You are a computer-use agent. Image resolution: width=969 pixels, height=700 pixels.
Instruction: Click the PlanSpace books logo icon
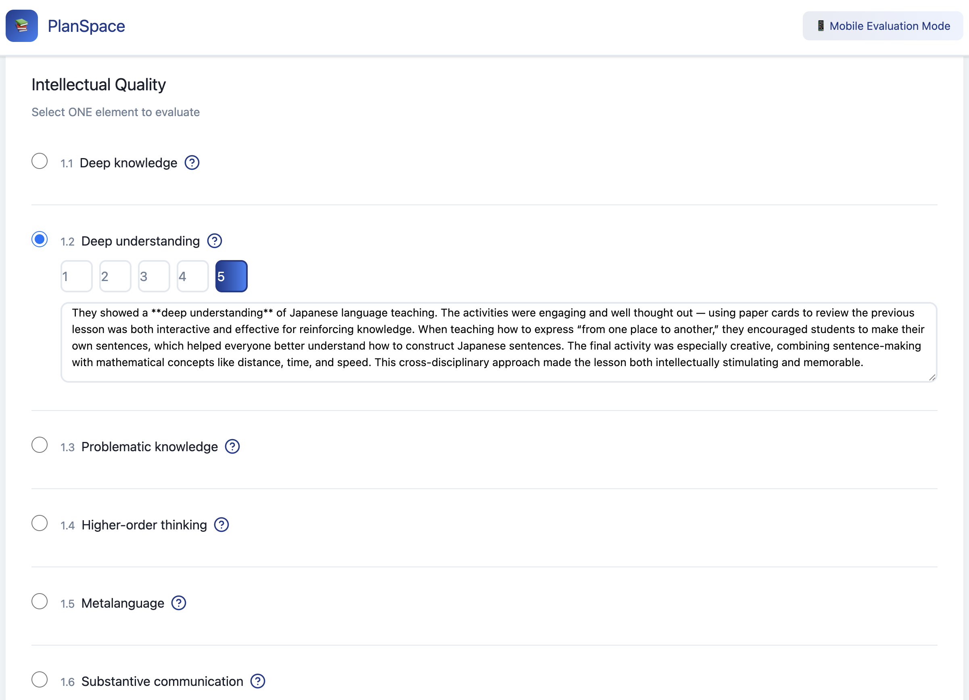(21, 26)
